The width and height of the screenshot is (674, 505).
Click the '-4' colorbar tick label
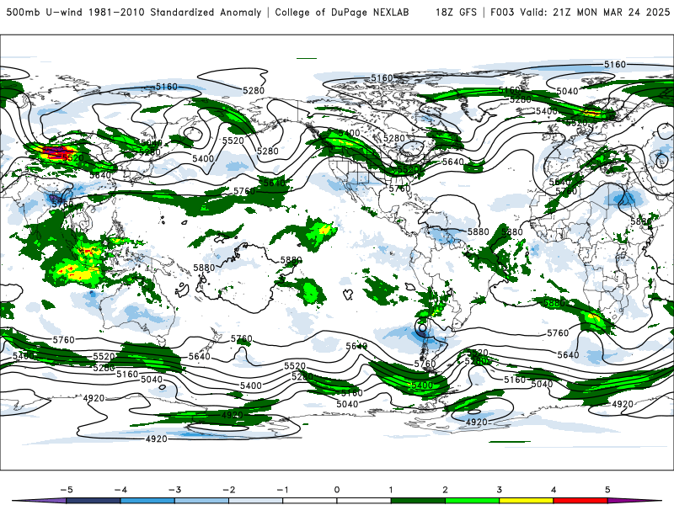coord(120,490)
